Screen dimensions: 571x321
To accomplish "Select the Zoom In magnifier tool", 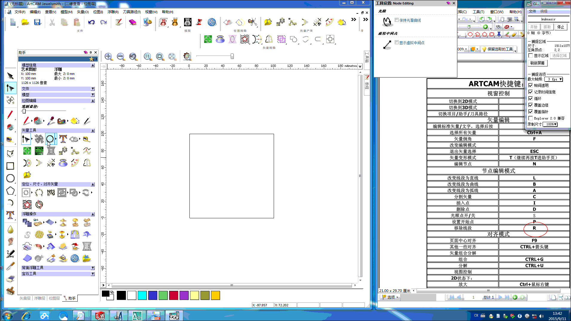I will click(x=108, y=56).
